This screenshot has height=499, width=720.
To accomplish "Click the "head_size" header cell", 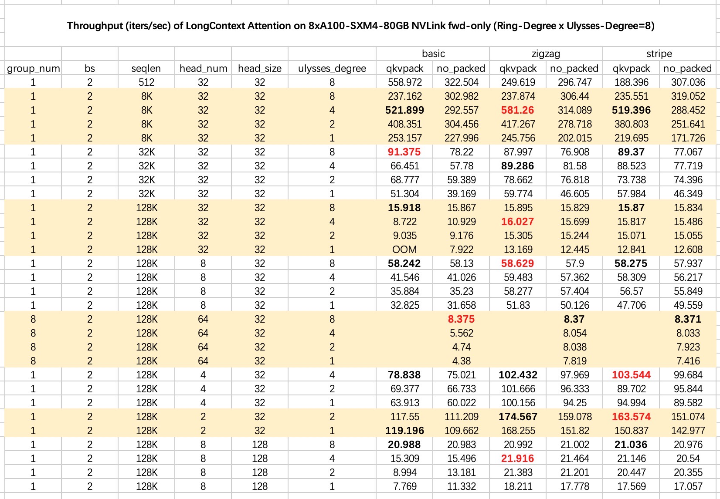I will pos(260,68).
